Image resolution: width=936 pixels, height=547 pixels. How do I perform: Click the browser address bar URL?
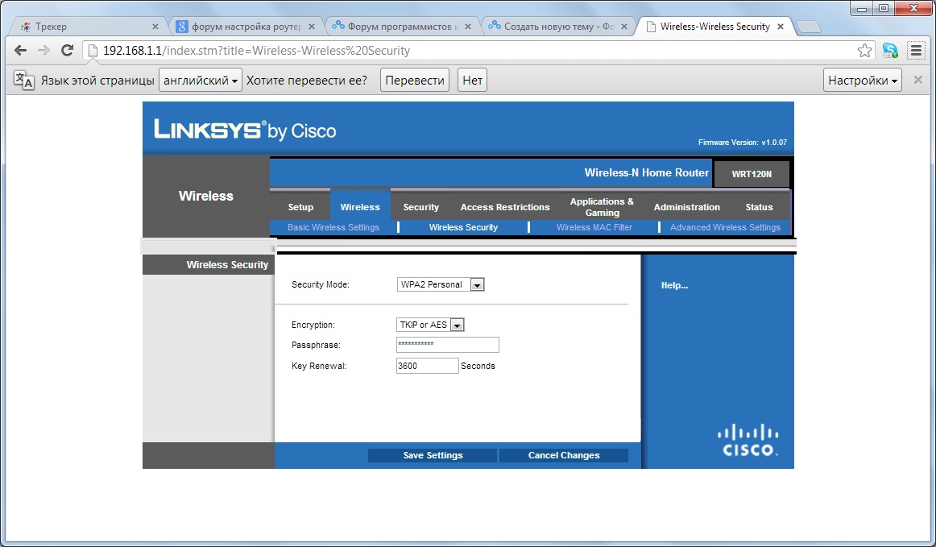257,51
